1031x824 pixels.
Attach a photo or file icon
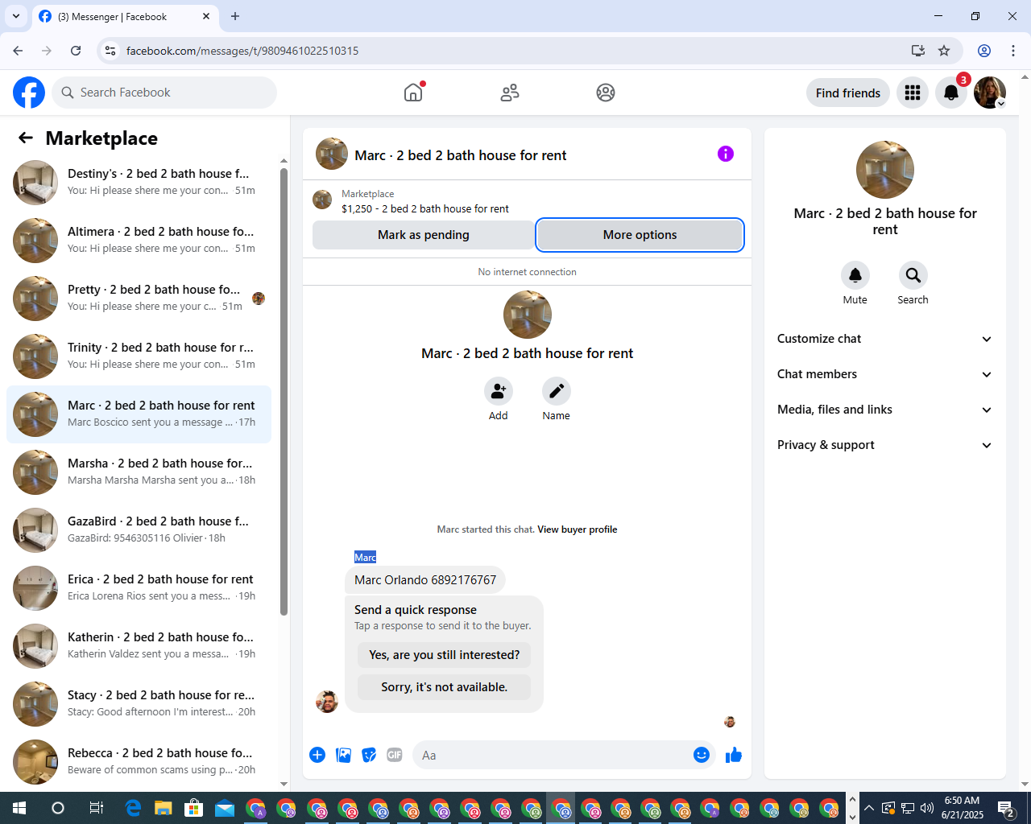[344, 755]
